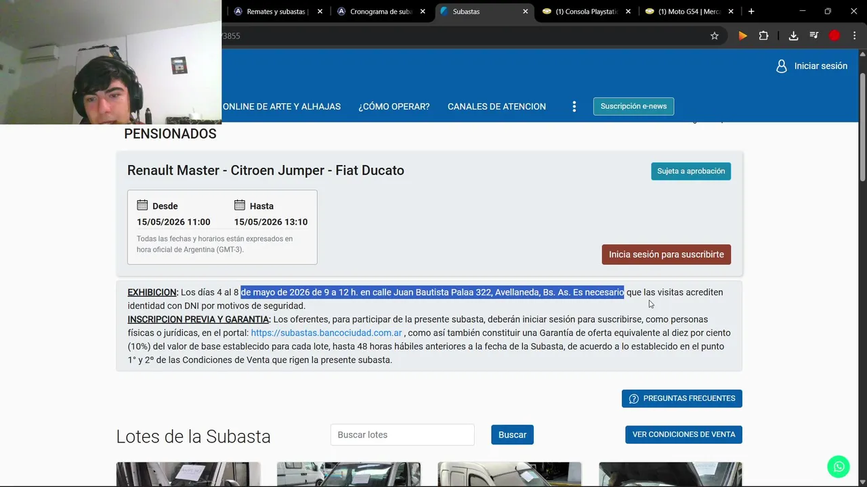867x487 pixels.
Task: Click the Iniciar sesión user icon
Action: click(782, 66)
